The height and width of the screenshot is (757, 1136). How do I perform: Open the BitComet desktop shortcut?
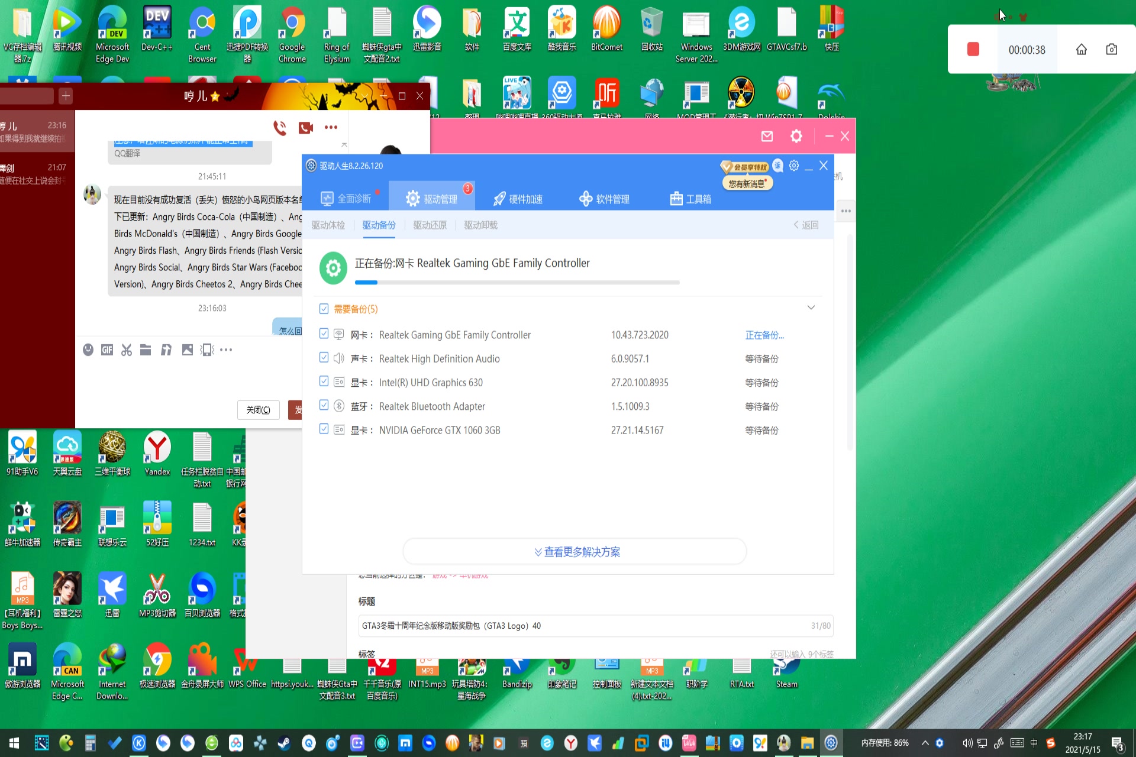[x=607, y=28]
